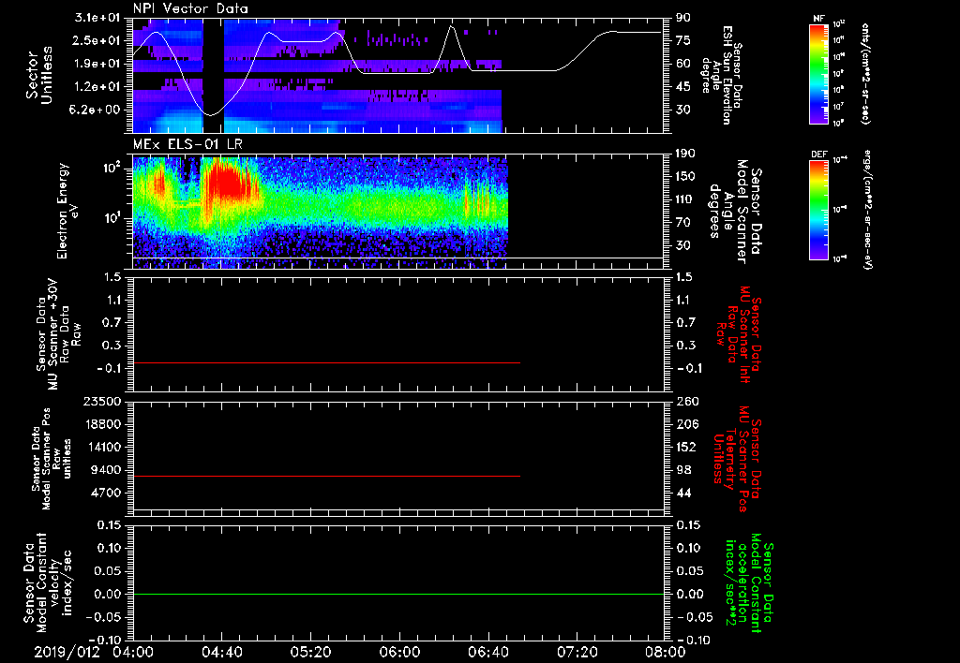Click the green line in Model Constant velocity panel
This screenshot has height=663, width=960.
pyautogui.click(x=398, y=594)
